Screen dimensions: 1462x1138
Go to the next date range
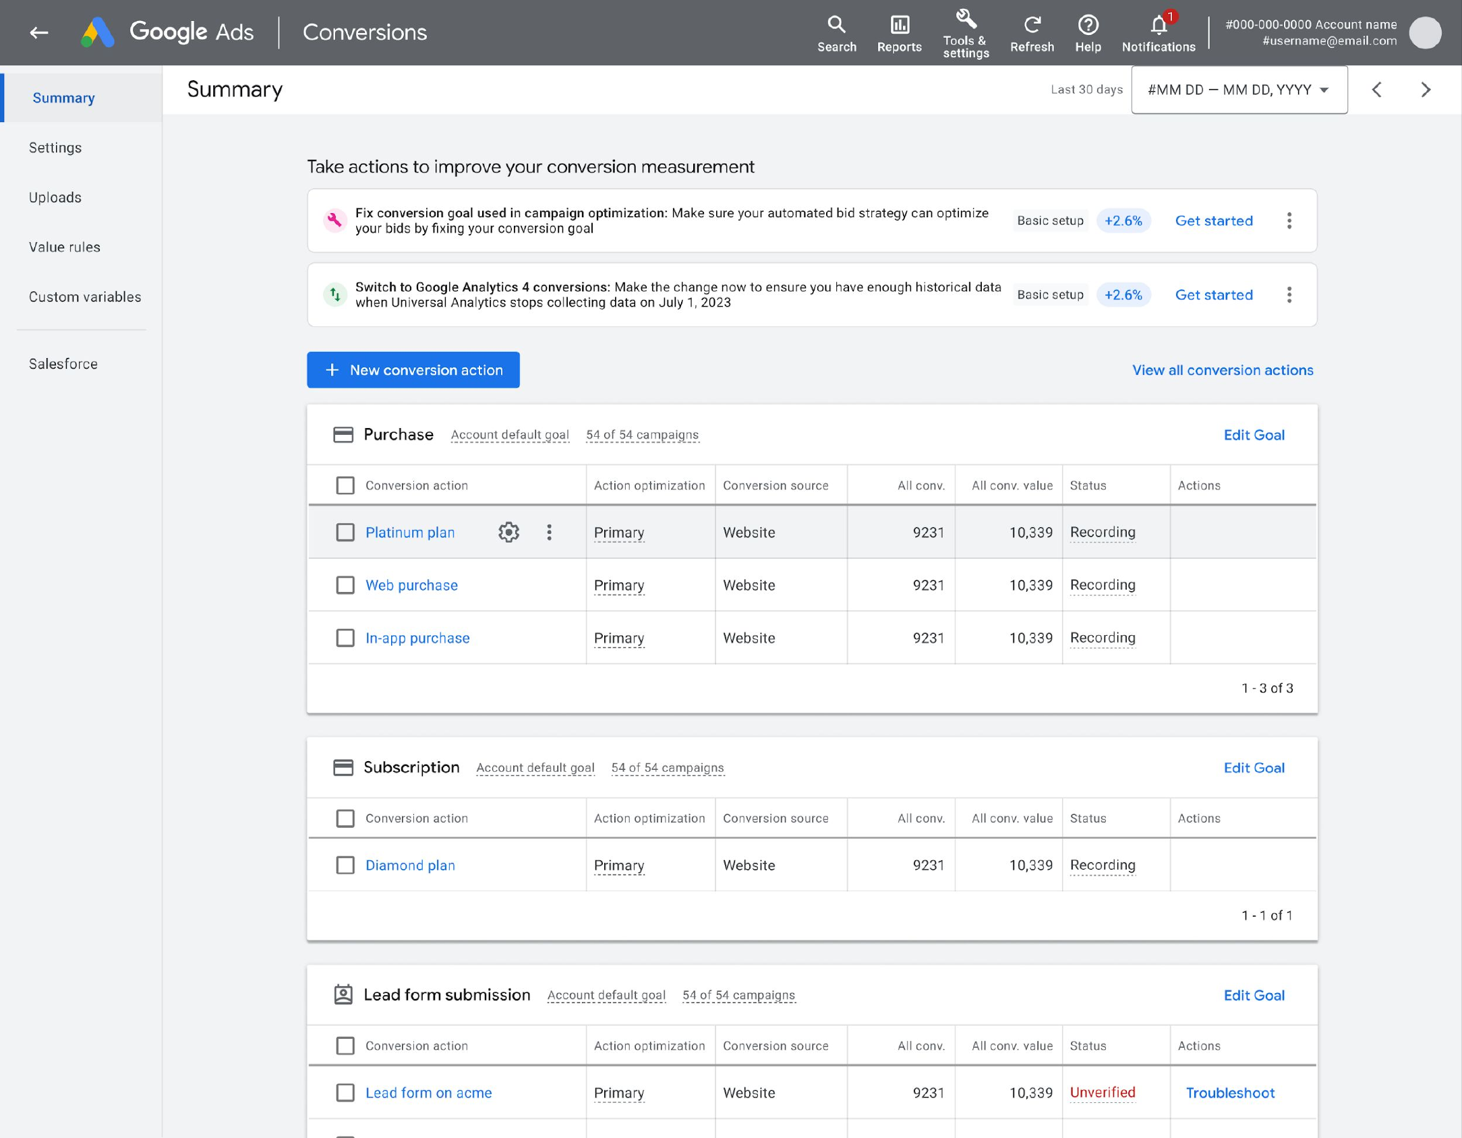1426,90
